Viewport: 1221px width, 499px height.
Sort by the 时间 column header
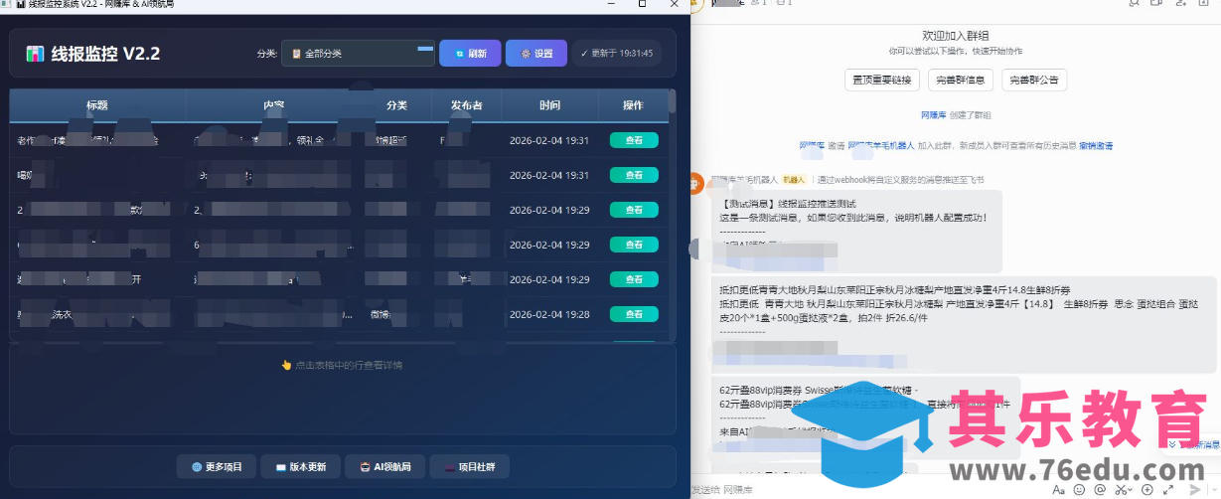coord(549,105)
